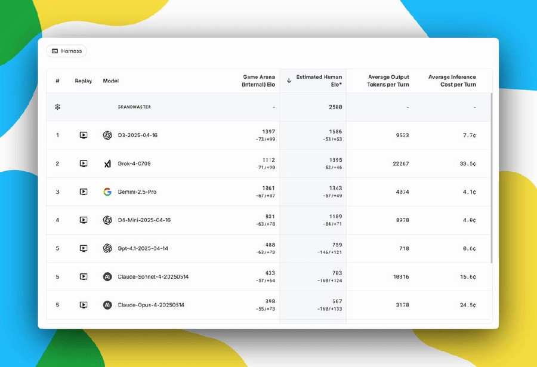Open the Claude-Sonnet-4-20250514 model name
Image resolution: width=537 pixels, height=367 pixels.
click(153, 277)
